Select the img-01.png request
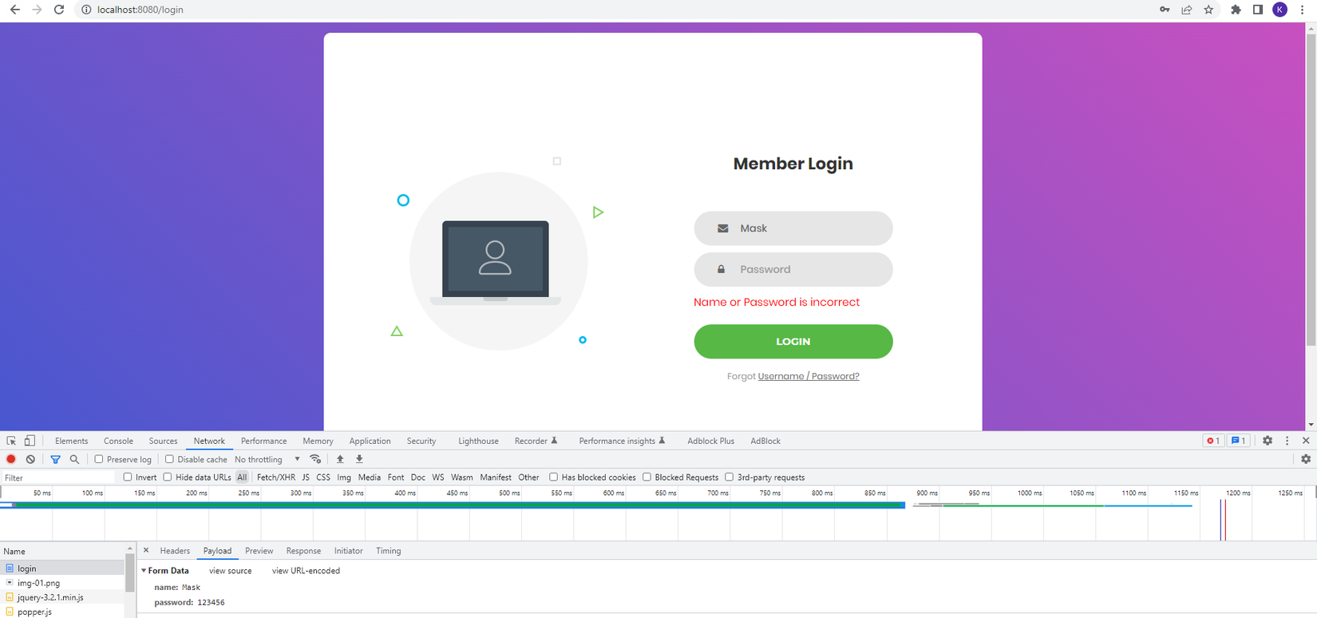 tap(62, 583)
